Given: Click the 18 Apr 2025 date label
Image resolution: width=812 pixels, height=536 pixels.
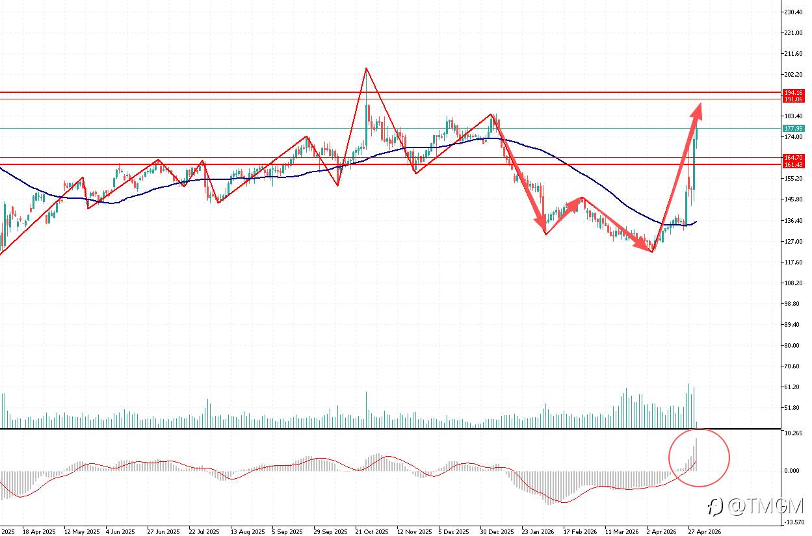Looking at the screenshot, I should tap(39, 531).
